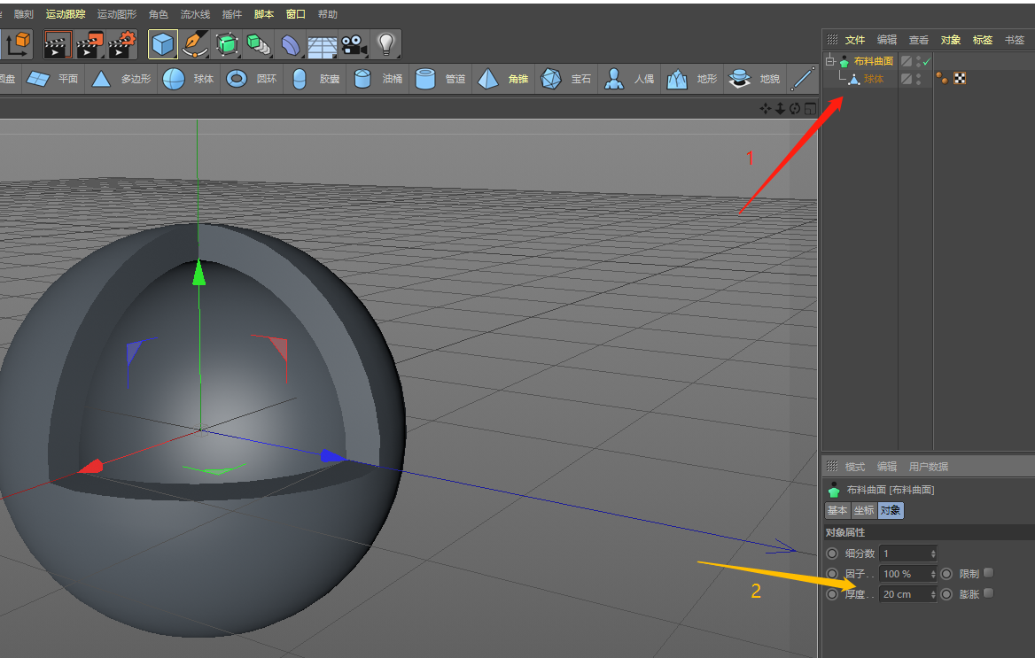Viewport: 1035px width, 658px height.
Task: Collapse the 布料曲面 tree node
Action: tap(830, 61)
